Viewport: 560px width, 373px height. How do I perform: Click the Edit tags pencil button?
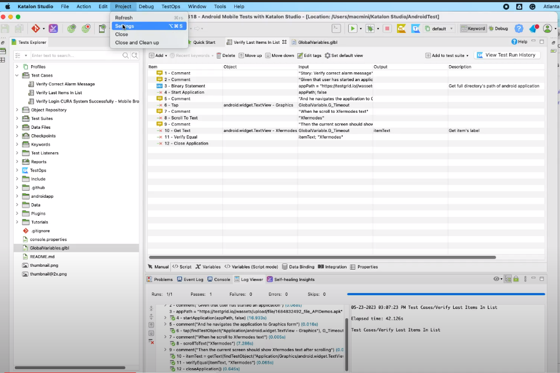click(x=309, y=55)
